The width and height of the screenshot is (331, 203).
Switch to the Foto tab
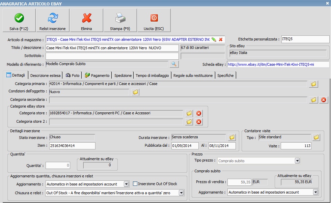tap(73, 76)
